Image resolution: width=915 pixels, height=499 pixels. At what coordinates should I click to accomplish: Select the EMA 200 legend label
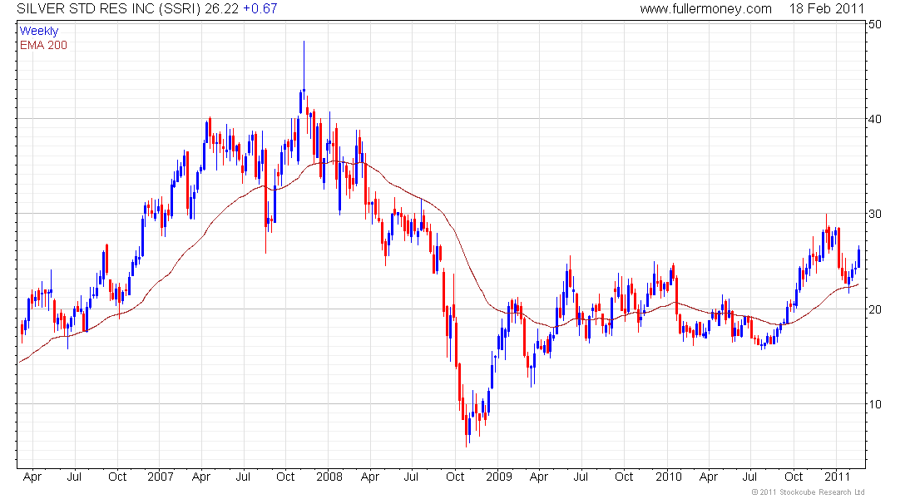[x=43, y=46]
